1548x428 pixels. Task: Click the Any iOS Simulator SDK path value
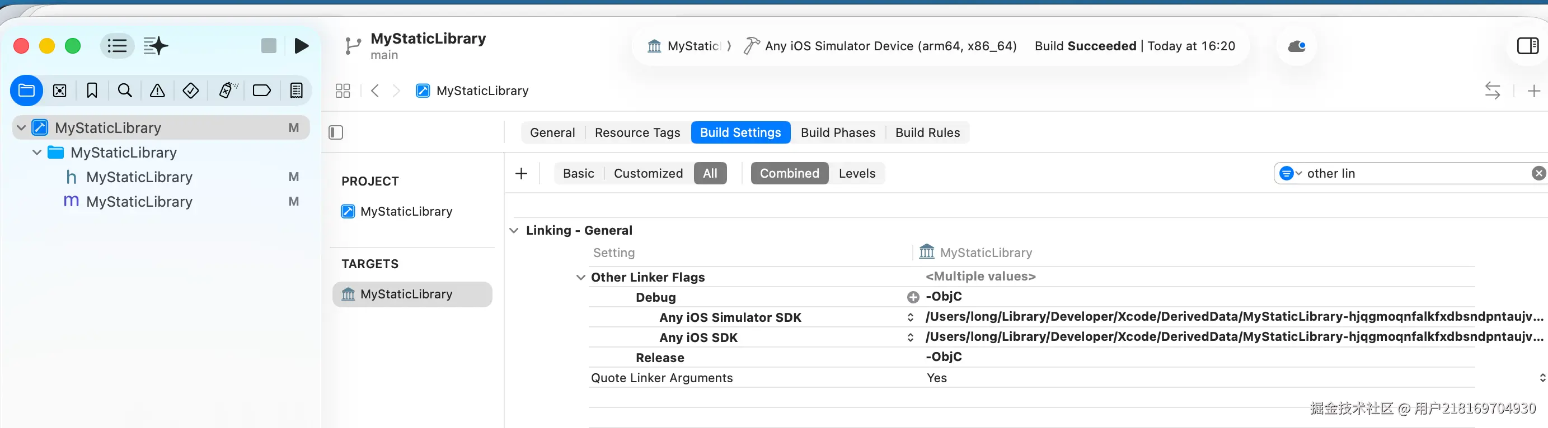tap(1234, 317)
